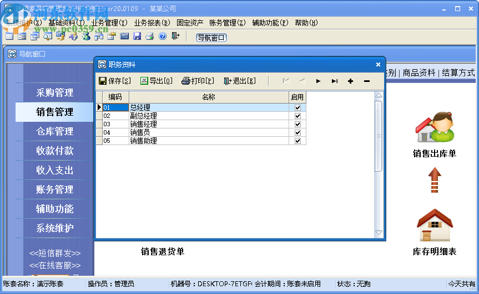479x294 pixels.
Task: Click the 名称 column header
Action: [209, 97]
